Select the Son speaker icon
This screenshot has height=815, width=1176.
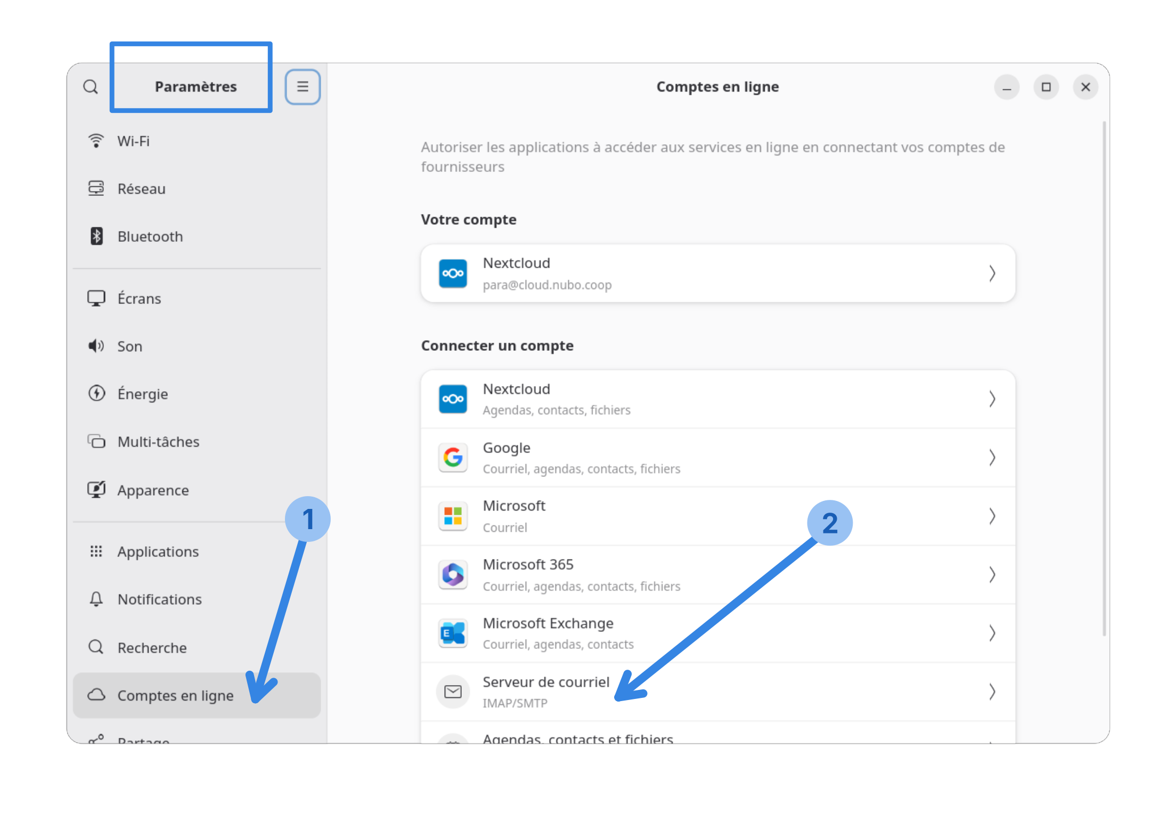click(x=96, y=346)
